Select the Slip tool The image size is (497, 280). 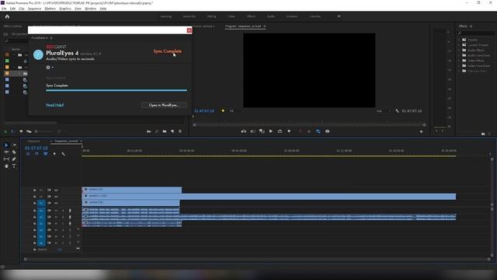(x=6, y=159)
